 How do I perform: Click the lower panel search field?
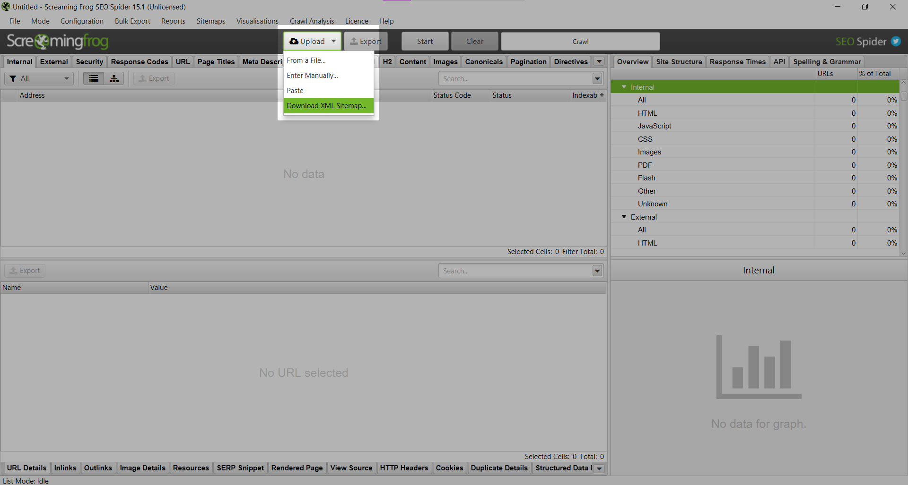click(x=515, y=271)
